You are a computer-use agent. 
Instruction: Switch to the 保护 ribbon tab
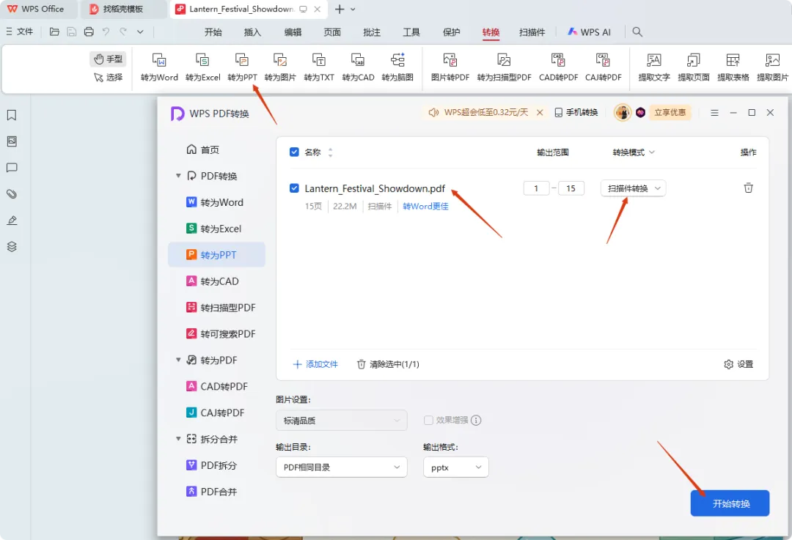[451, 32]
